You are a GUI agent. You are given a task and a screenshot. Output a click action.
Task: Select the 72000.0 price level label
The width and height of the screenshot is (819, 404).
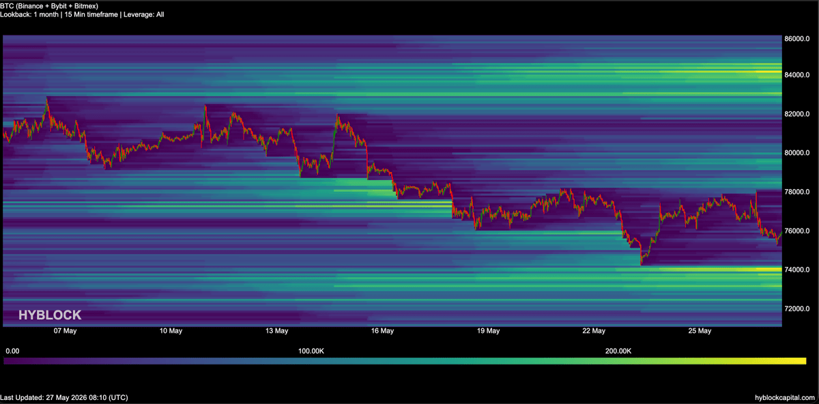(798, 309)
